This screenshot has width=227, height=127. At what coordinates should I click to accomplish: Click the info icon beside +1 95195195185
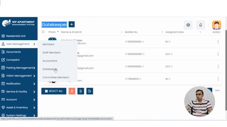143,54
